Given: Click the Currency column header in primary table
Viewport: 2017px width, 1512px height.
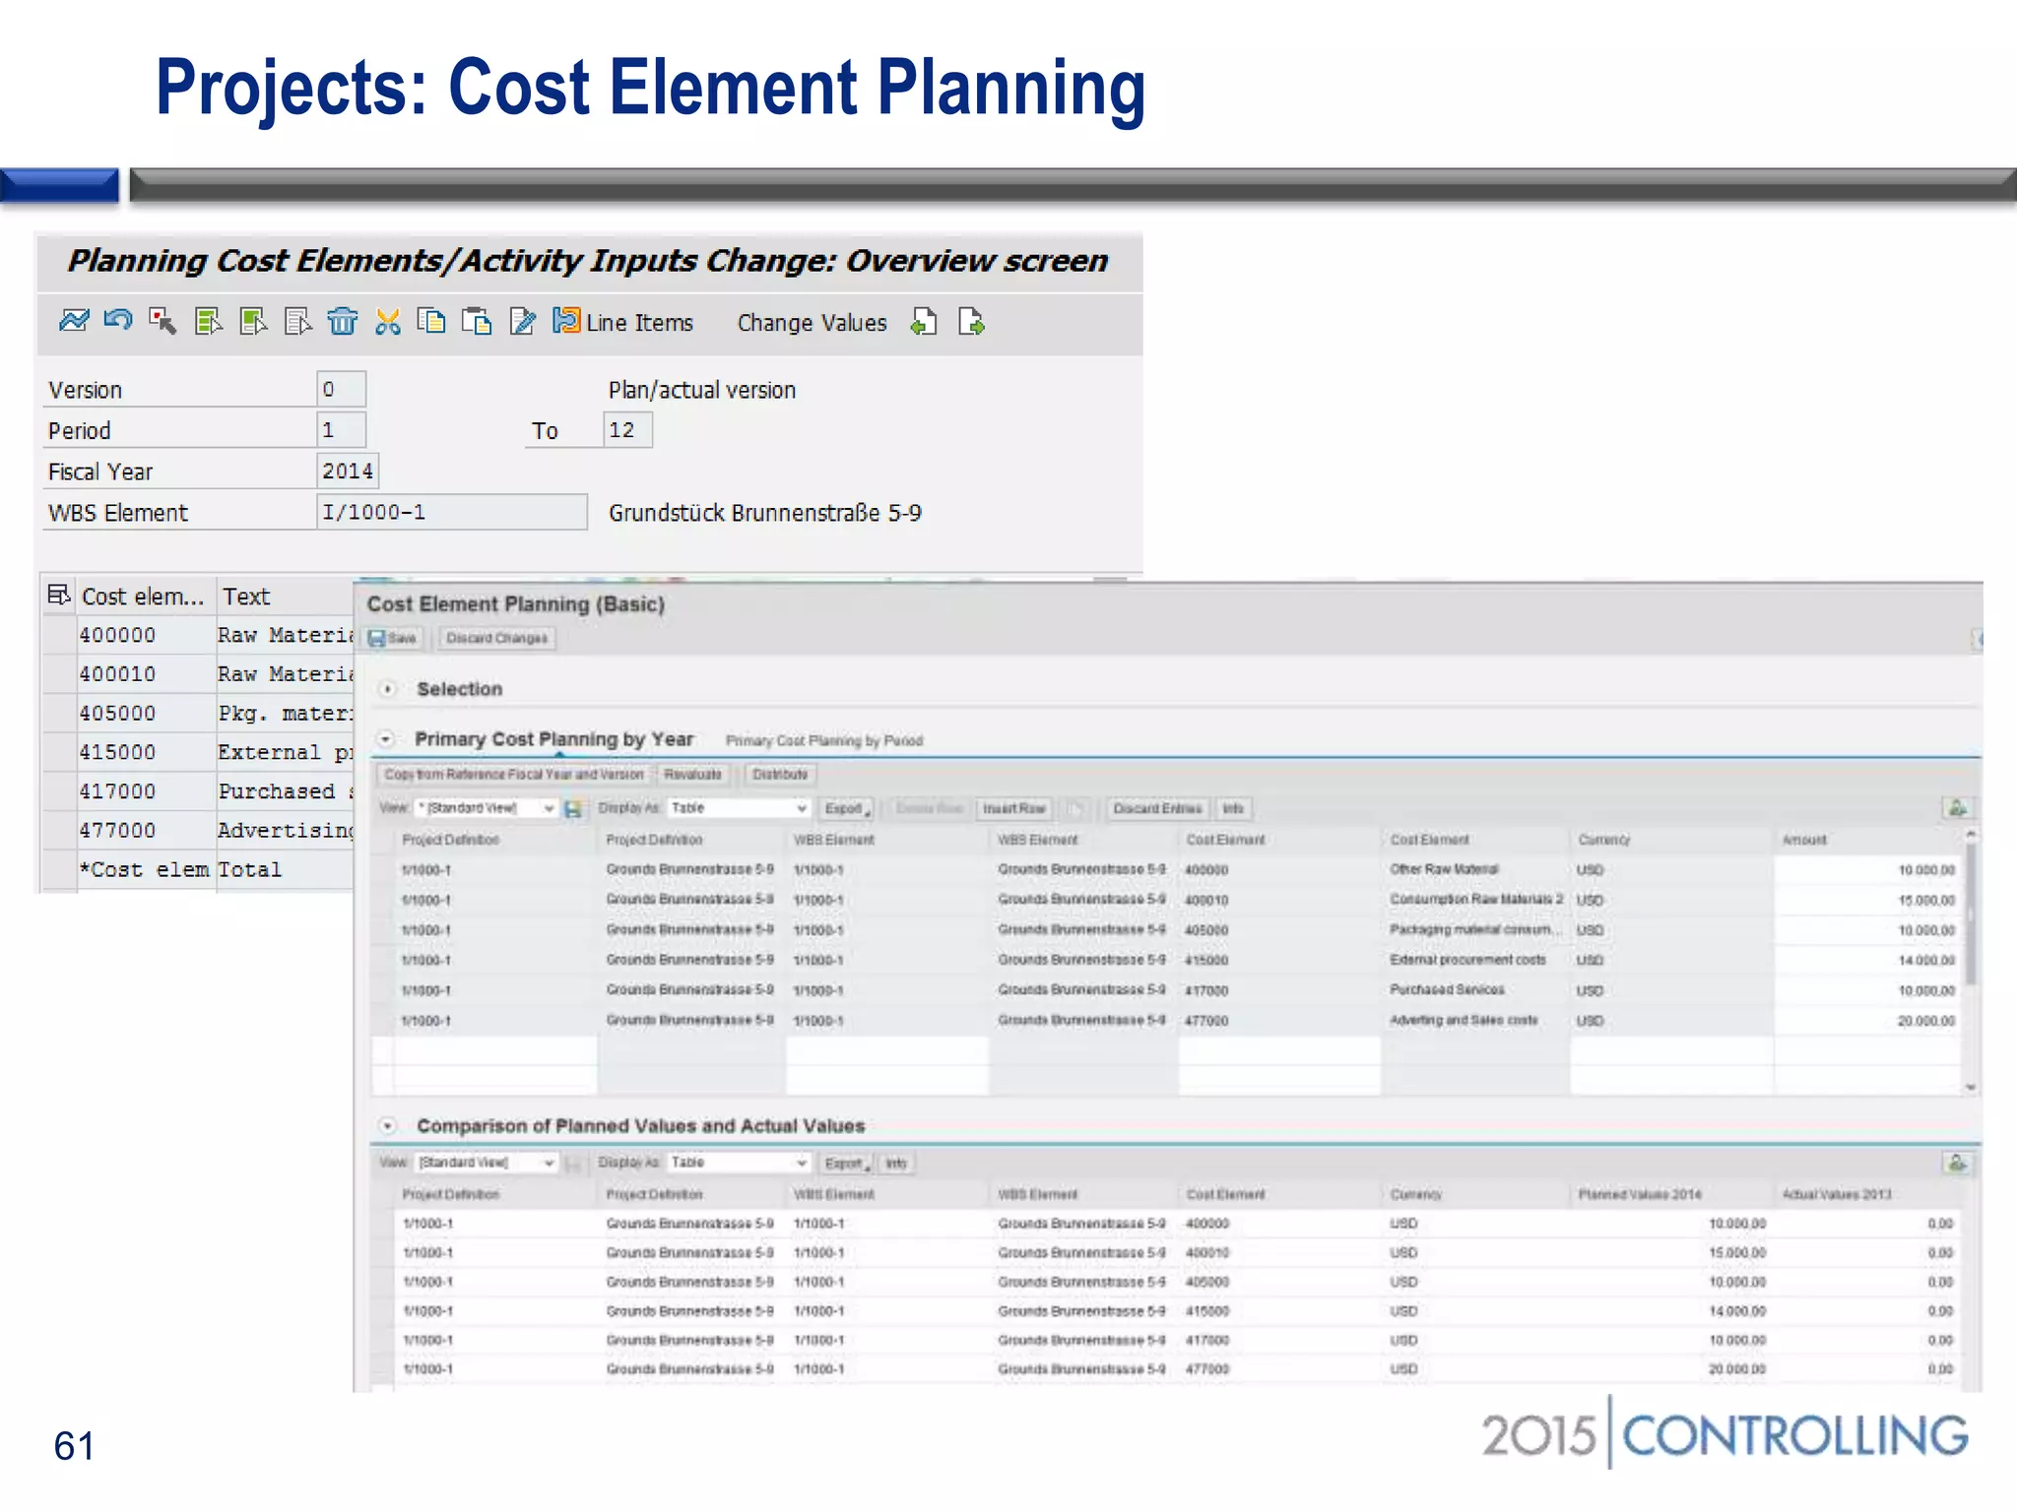Looking at the screenshot, I should click(x=1603, y=840).
